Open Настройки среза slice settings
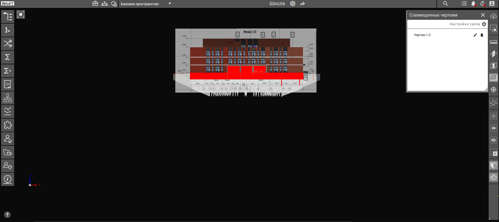This screenshot has width=499, height=222. [484, 24]
